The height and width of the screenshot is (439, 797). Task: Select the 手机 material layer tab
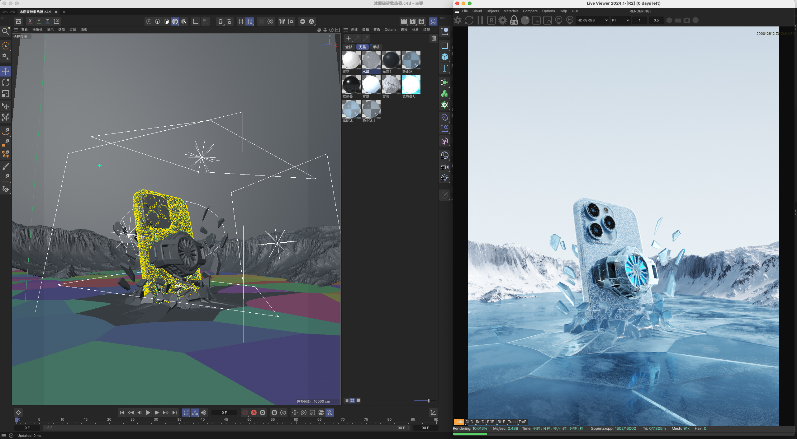pos(376,47)
